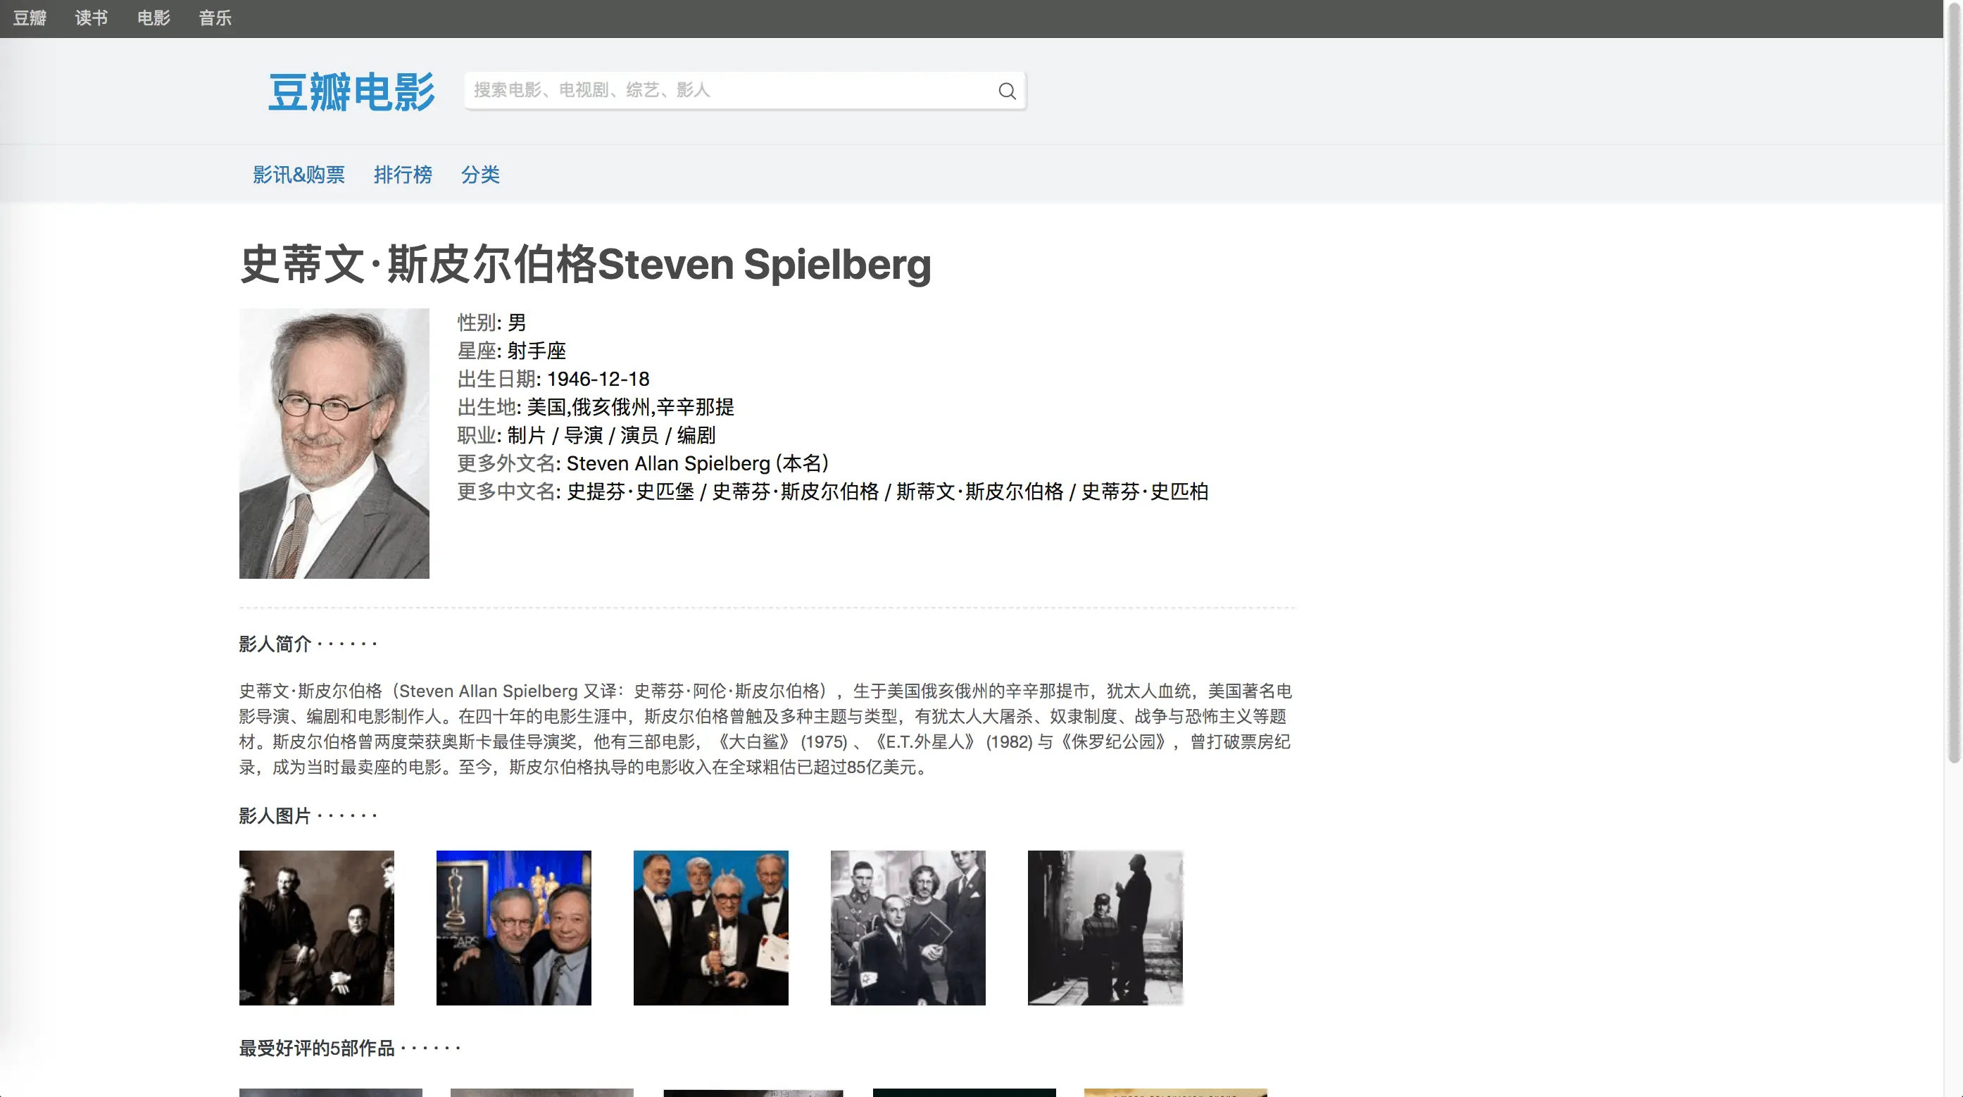Click the 豆瓣电影 logo
This screenshot has width=1963, height=1097.
tap(351, 92)
